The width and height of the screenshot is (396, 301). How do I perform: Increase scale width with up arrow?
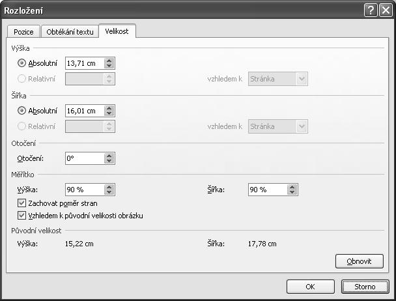292,187
